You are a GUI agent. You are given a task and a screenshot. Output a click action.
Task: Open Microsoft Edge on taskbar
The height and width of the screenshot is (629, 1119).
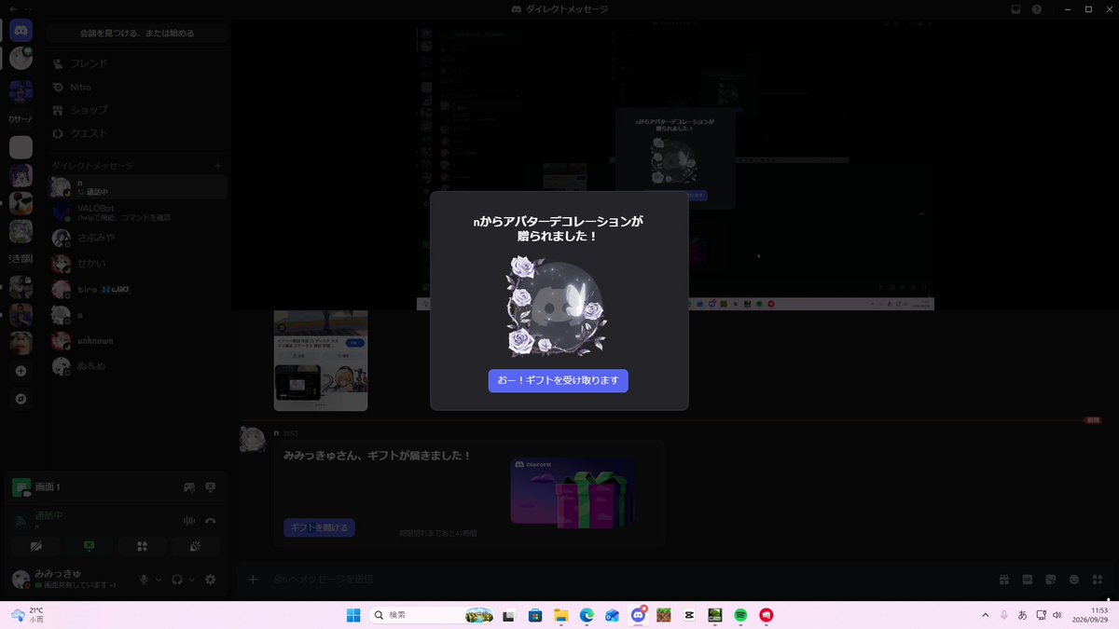(x=587, y=615)
